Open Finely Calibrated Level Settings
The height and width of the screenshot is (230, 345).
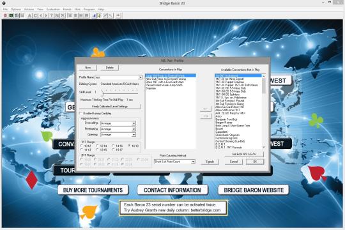click(x=110, y=106)
